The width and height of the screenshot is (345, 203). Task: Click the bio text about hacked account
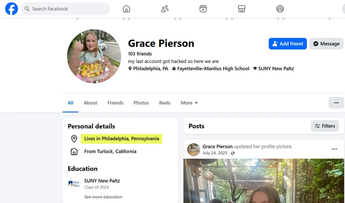tap(173, 61)
